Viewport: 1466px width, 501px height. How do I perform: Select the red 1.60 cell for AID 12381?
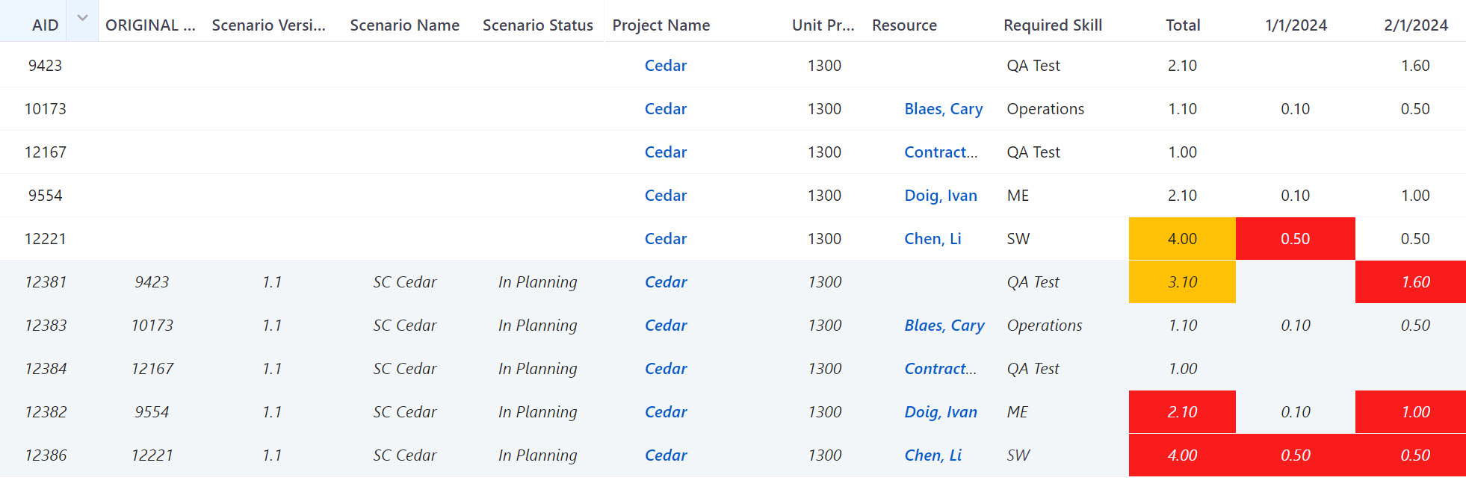tap(1410, 282)
